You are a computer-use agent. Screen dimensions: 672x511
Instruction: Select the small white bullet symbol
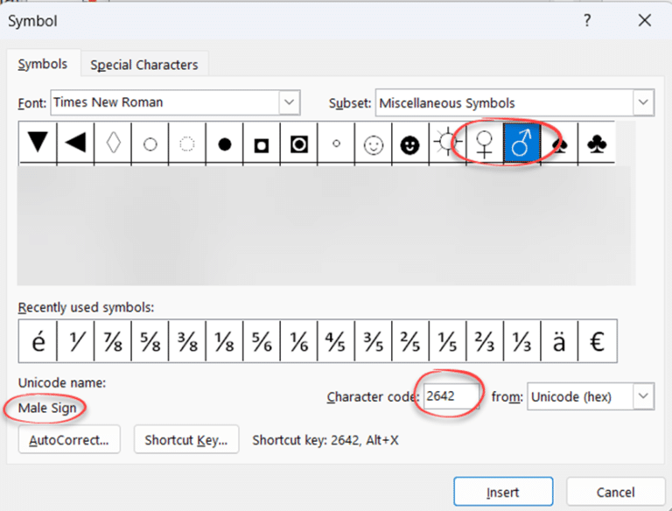[336, 143]
